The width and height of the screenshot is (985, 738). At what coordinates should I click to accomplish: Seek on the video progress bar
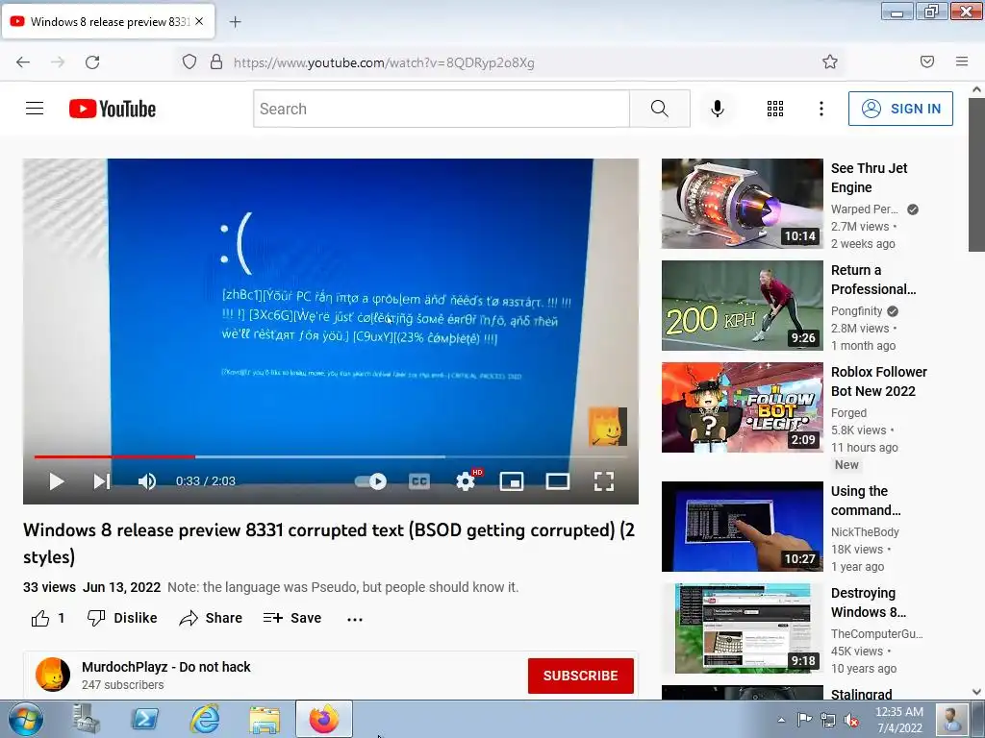coord(331,456)
